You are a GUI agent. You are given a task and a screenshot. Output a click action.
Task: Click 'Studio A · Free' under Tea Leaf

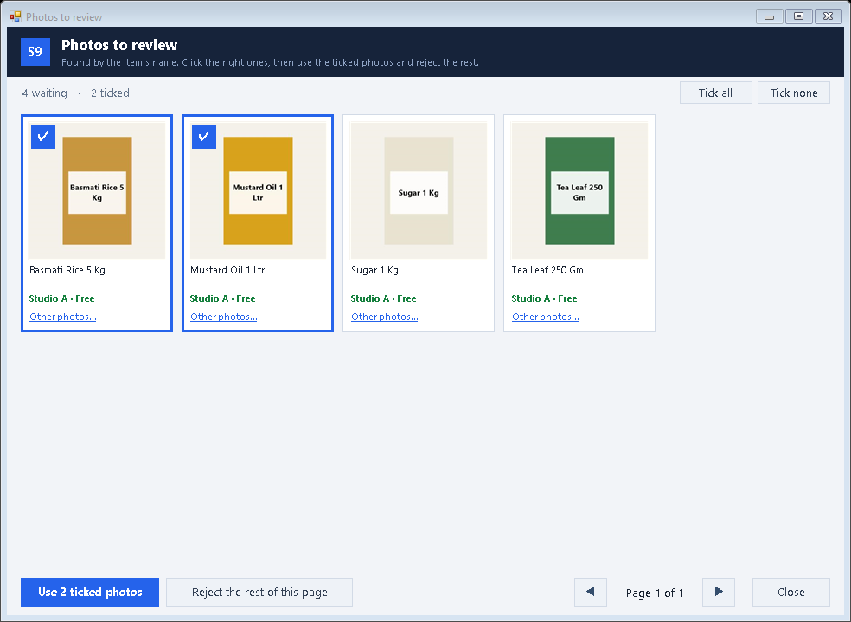544,298
